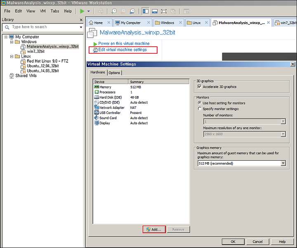Switch to the Options tab in settings
The width and height of the screenshot is (297, 248).
[114, 73]
